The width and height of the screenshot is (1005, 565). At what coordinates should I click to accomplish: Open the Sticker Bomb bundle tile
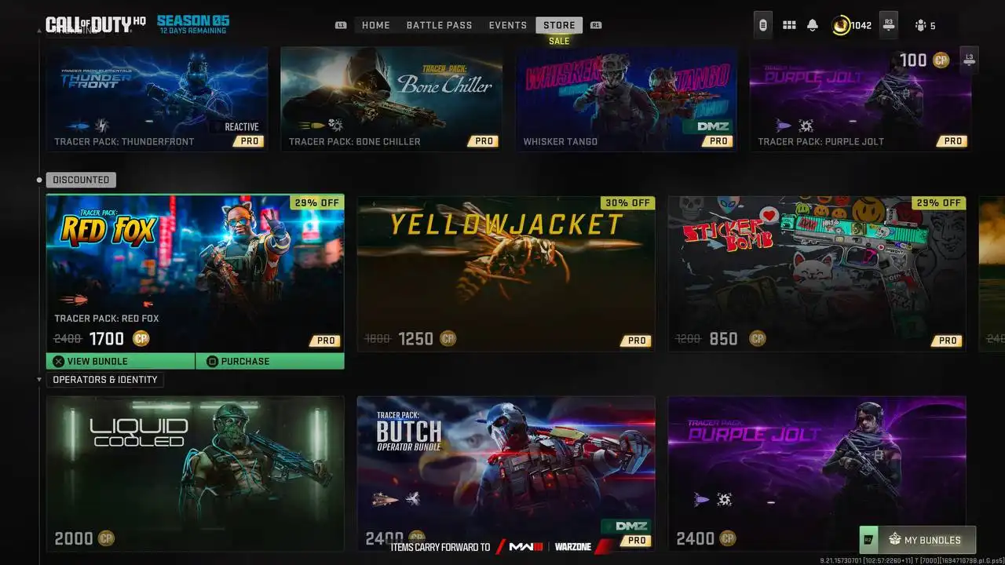coord(817,273)
